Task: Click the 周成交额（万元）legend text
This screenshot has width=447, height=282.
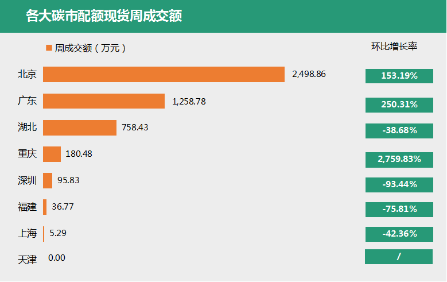Action: click(90, 48)
